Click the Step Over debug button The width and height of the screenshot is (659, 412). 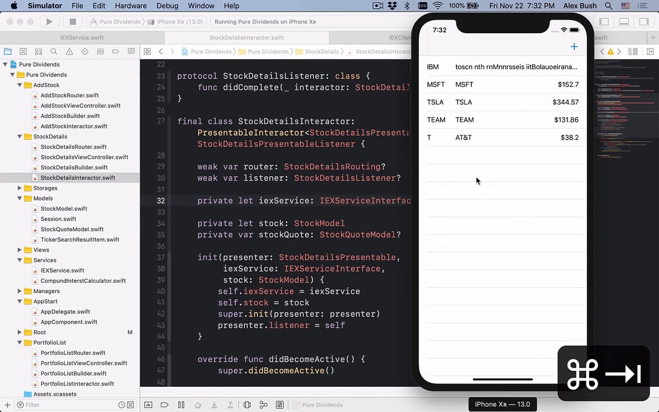click(197, 405)
